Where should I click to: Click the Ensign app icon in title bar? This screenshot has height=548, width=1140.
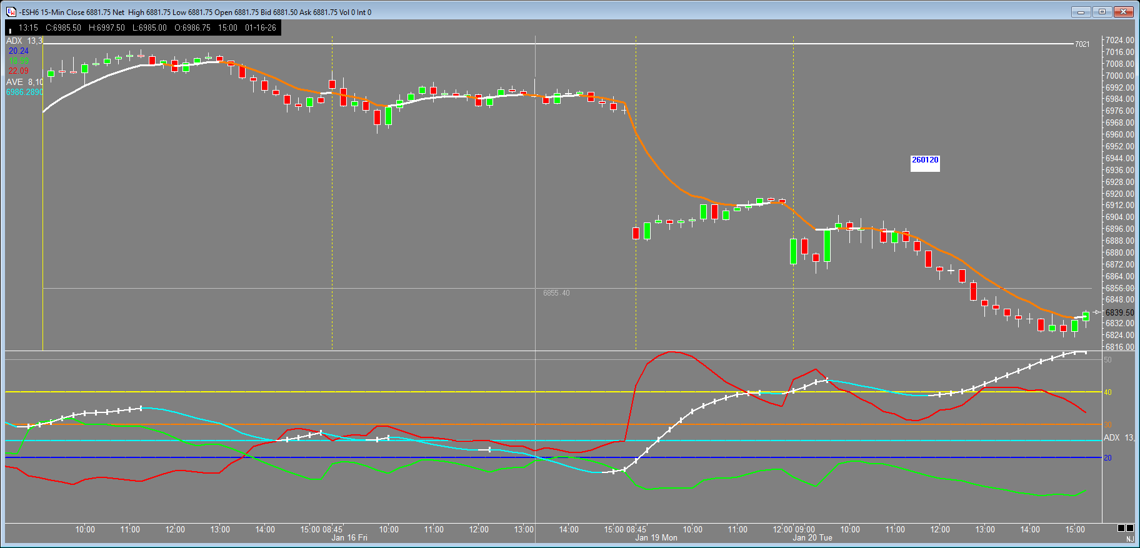click(x=11, y=12)
